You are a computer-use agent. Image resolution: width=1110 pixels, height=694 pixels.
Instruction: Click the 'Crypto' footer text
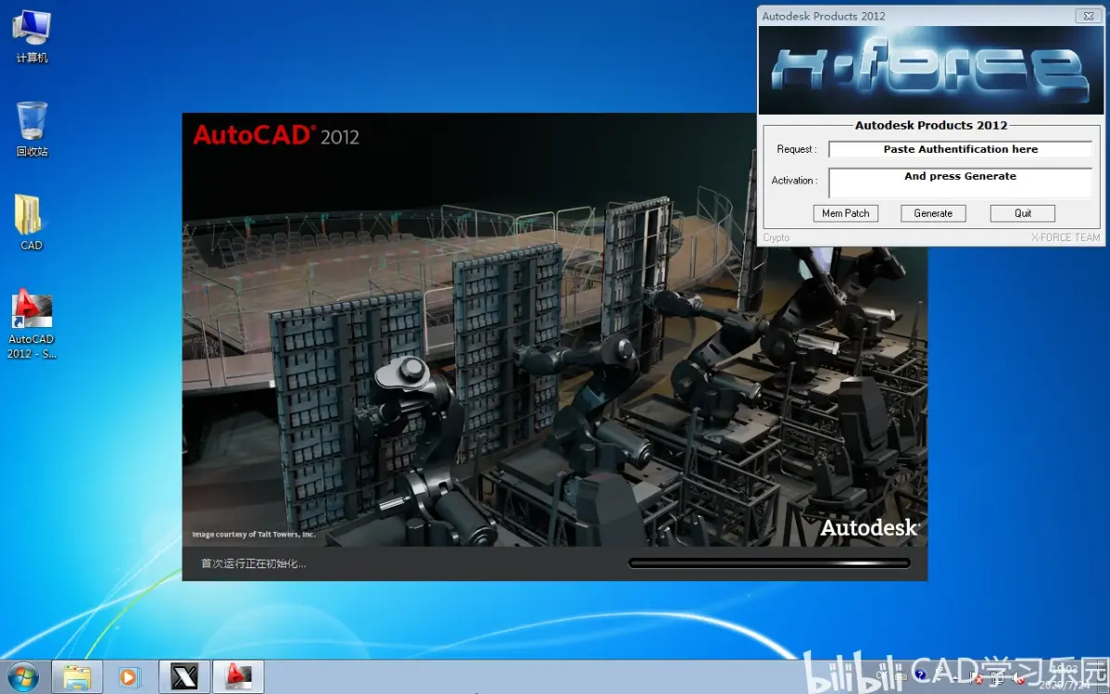coord(776,238)
